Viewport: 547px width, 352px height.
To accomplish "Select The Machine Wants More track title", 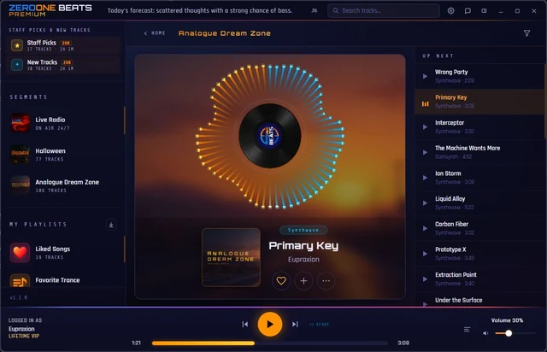I will click(x=468, y=149).
